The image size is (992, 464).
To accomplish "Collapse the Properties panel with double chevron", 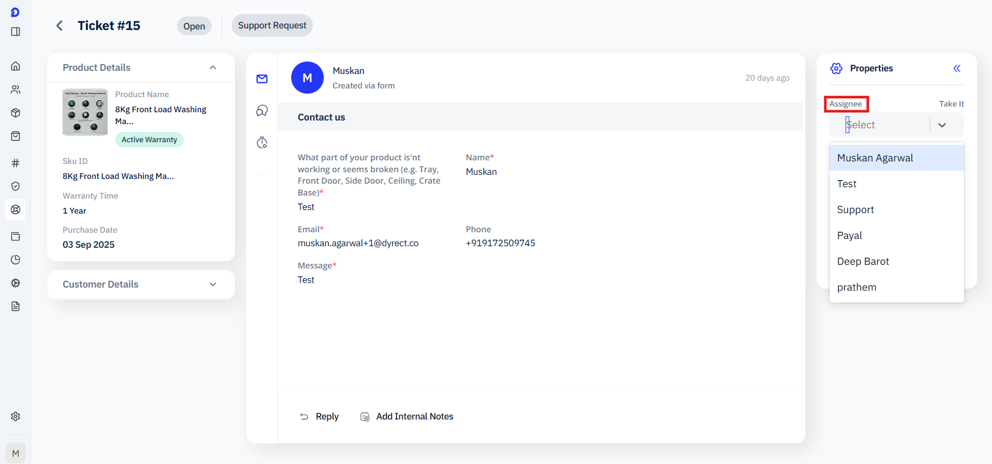I will coord(957,68).
